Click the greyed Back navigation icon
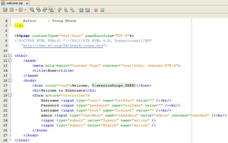 point(12,10)
